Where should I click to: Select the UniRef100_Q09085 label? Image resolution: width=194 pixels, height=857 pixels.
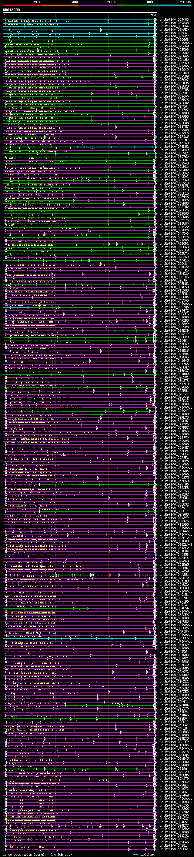point(174,130)
